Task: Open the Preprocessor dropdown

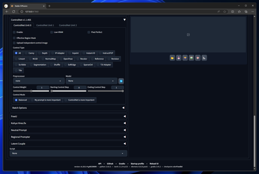Action: (x=38, y=81)
